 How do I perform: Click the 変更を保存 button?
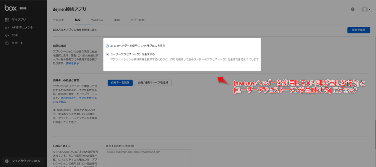pos(358,30)
